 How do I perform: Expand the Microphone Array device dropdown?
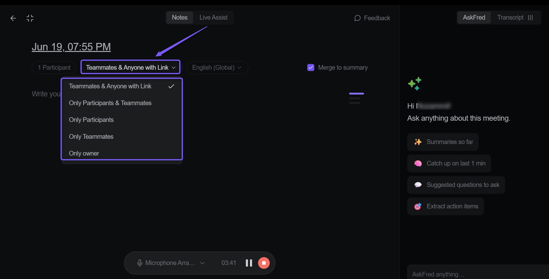click(202, 263)
